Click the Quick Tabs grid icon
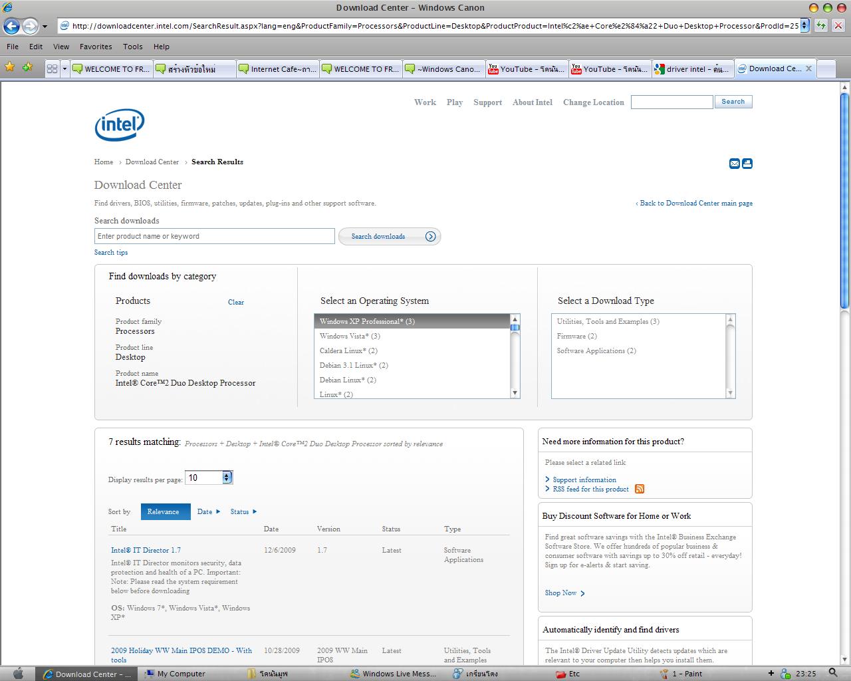This screenshot has width=851, height=681. point(52,68)
